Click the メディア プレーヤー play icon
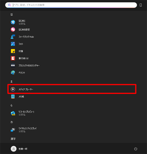 click(13, 89)
